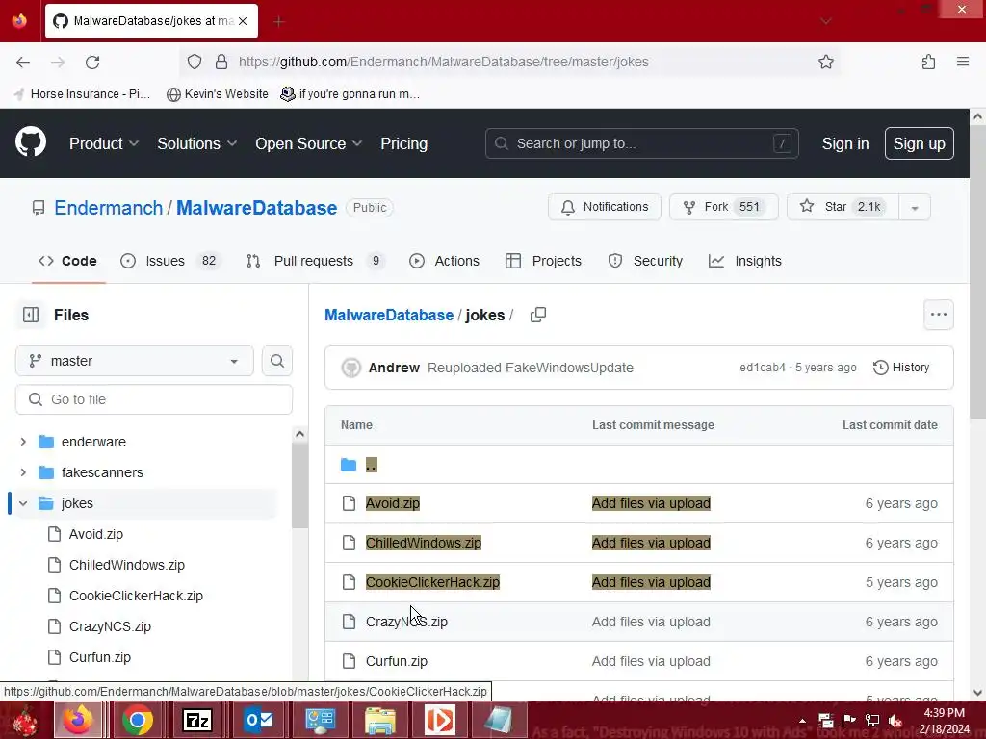Bookmark this page with the star icon
This screenshot has width=986, height=739.
tap(825, 62)
